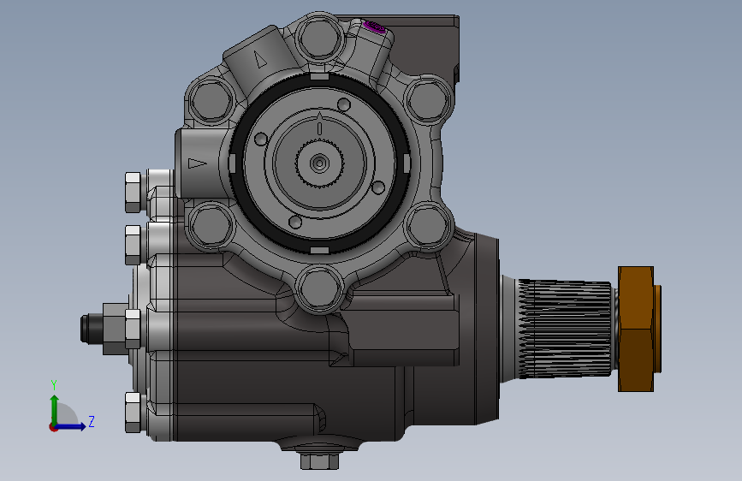Select the small hole at upper right of inner disc
This screenshot has height=481, width=742.
(x=344, y=104)
